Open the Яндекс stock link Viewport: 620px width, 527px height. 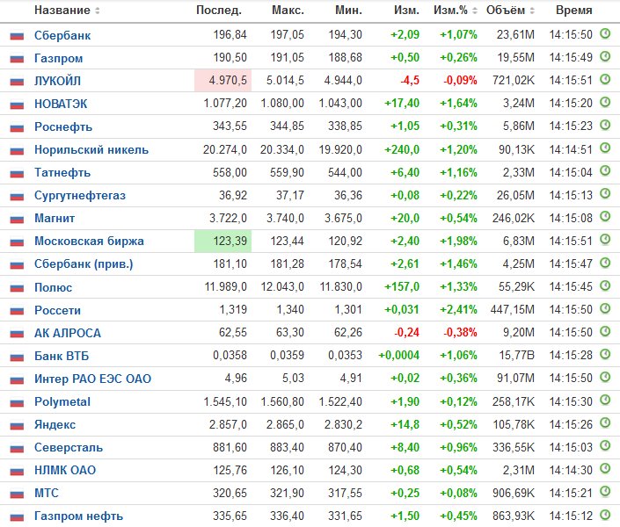[55, 425]
